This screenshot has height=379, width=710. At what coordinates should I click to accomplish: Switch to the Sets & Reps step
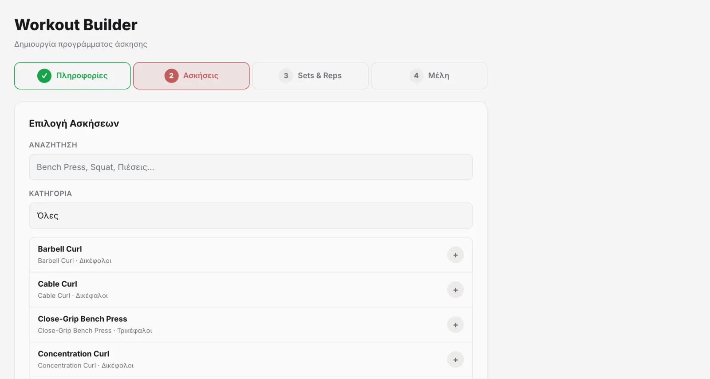(x=310, y=76)
